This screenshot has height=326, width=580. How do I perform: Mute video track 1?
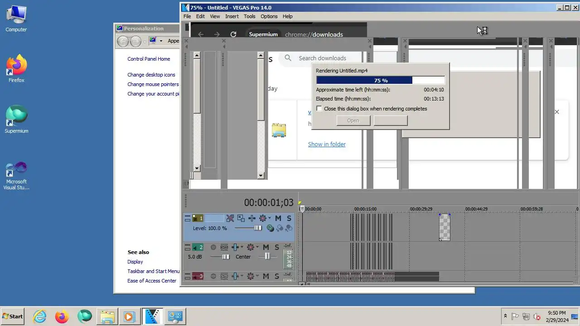coord(278,218)
